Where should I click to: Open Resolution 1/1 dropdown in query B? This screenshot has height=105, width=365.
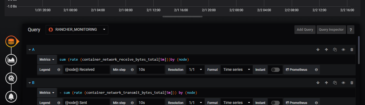[x=195, y=103]
